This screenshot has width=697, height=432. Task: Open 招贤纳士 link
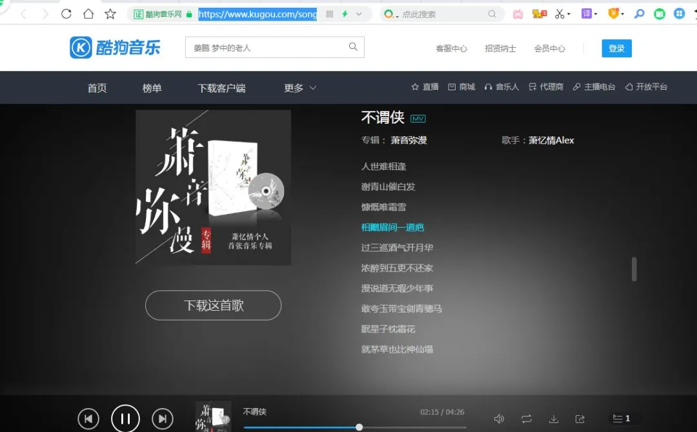click(500, 48)
